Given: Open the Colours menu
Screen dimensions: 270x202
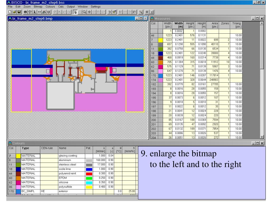Looking at the screenshot, I should tap(50, 7).
